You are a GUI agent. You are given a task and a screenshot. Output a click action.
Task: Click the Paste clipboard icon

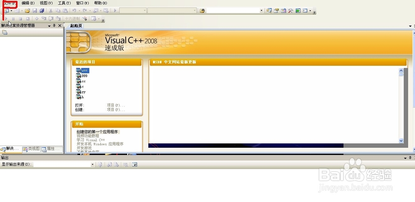tap(65, 11)
